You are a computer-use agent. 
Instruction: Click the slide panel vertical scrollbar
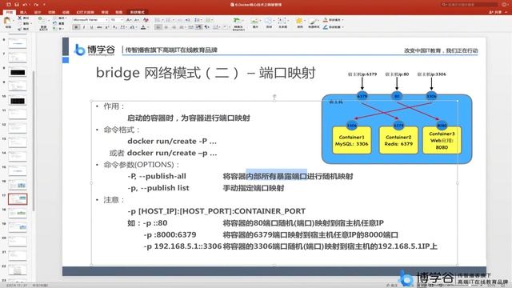[x=33, y=141]
